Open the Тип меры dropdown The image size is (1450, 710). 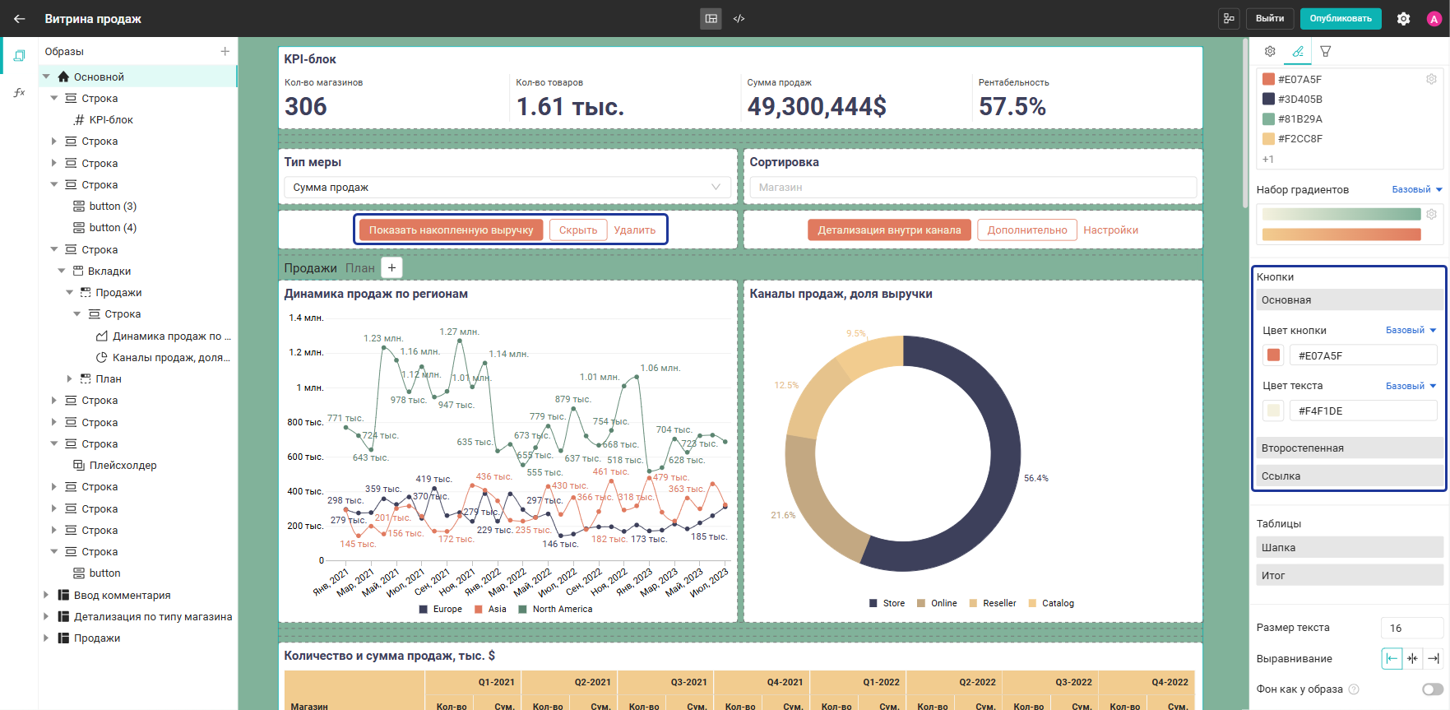[x=507, y=188]
